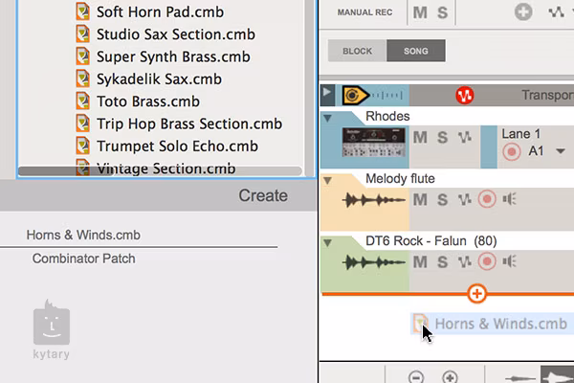Select the Rhodes track name

point(387,116)
